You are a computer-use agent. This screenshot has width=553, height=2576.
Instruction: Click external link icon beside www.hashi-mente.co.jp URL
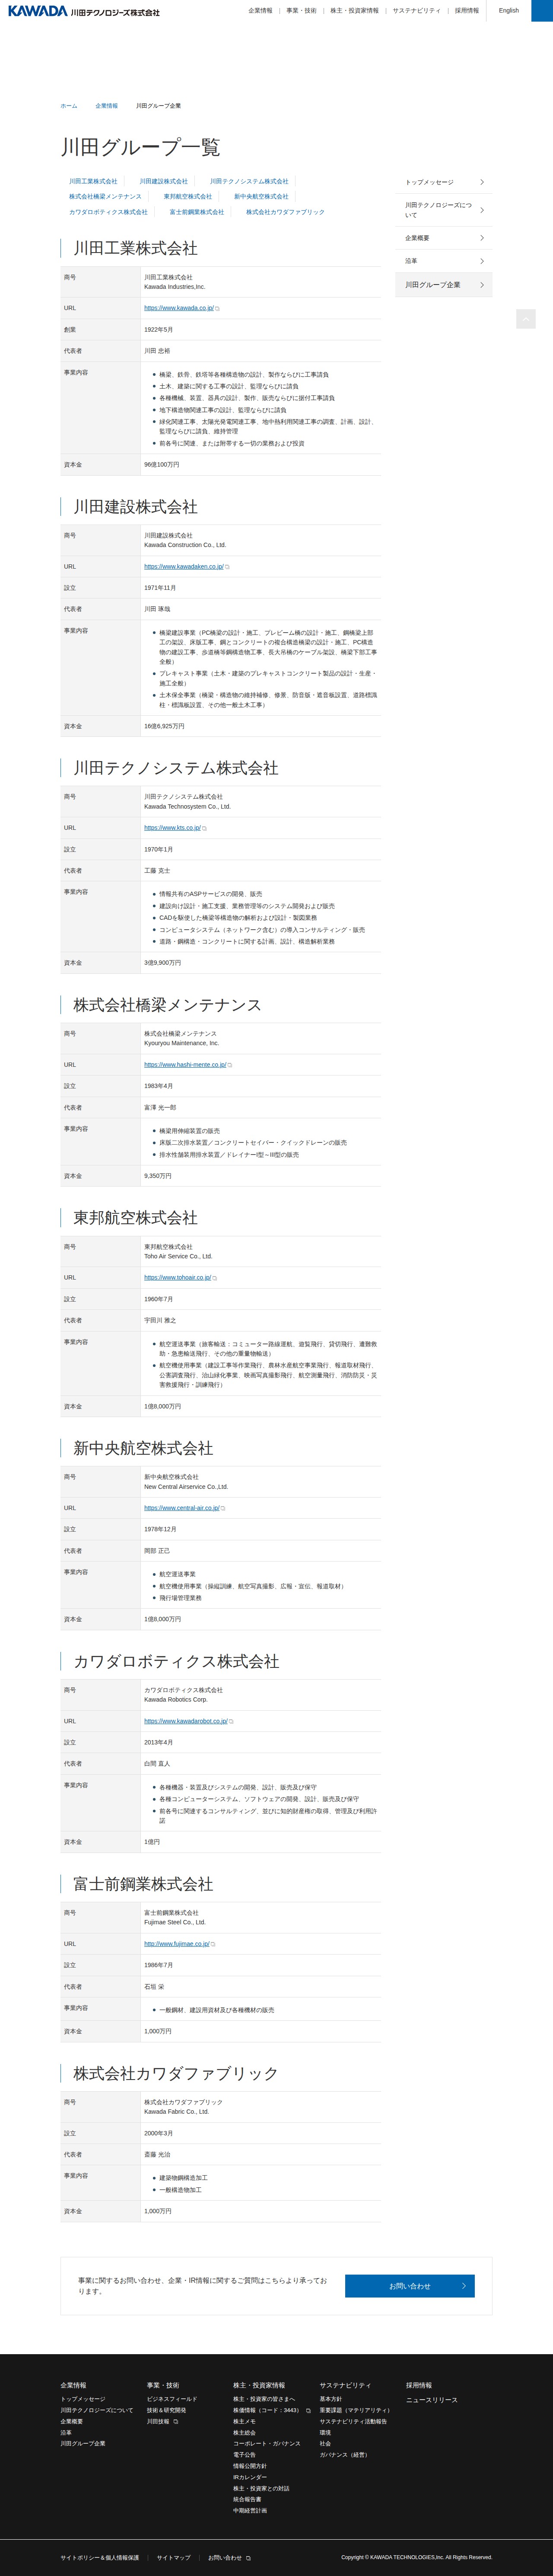click(229, 1065)
